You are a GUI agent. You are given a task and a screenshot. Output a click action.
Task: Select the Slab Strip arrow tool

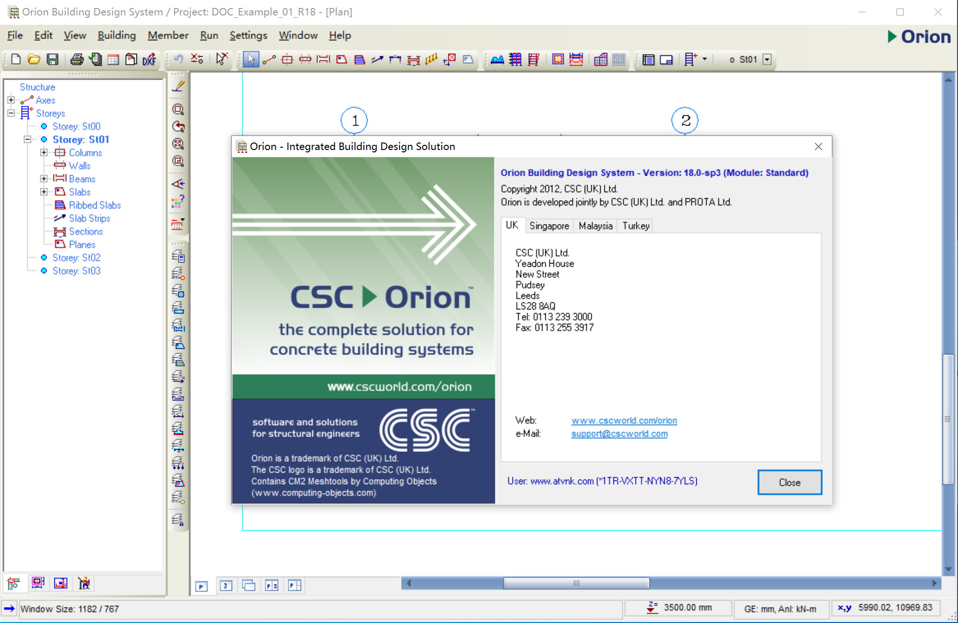click(377, 60)
